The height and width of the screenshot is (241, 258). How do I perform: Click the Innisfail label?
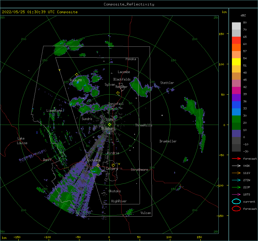[116, 104]
